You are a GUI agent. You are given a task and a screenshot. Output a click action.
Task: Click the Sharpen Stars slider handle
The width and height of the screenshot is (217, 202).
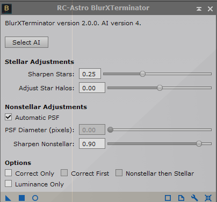coord(142,74)
